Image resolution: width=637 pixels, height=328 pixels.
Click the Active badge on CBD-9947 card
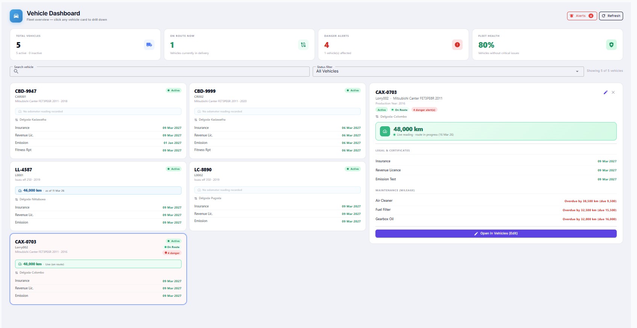point(174,91)
